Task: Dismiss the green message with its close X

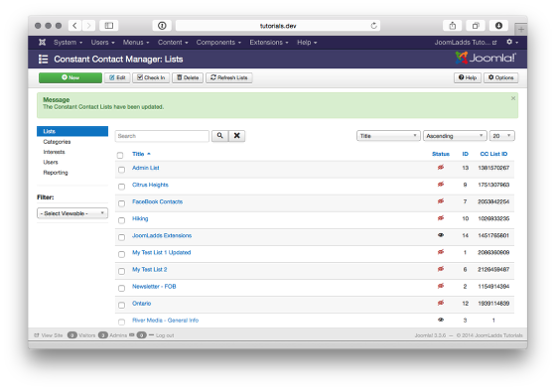Action: click(513, 98)
